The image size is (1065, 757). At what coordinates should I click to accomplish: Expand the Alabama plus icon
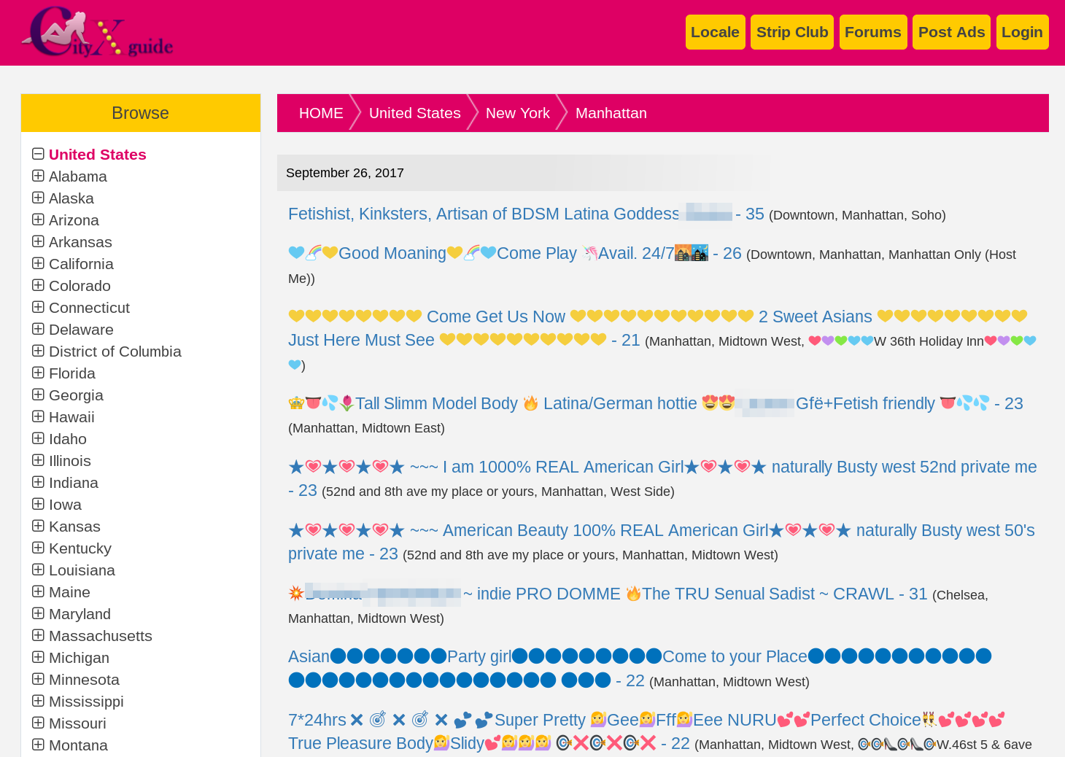38,176
